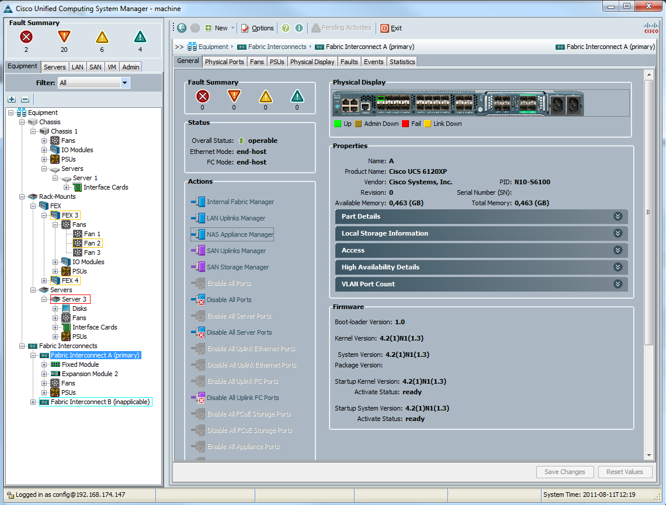The image size is (666, 505).
Task: Open Internal Fabric Manager action
Action: pos(233,202)
